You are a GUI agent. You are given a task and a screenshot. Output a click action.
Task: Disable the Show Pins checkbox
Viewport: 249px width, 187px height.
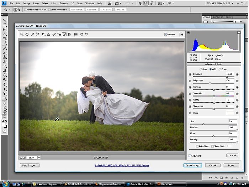tap(190, 156)
